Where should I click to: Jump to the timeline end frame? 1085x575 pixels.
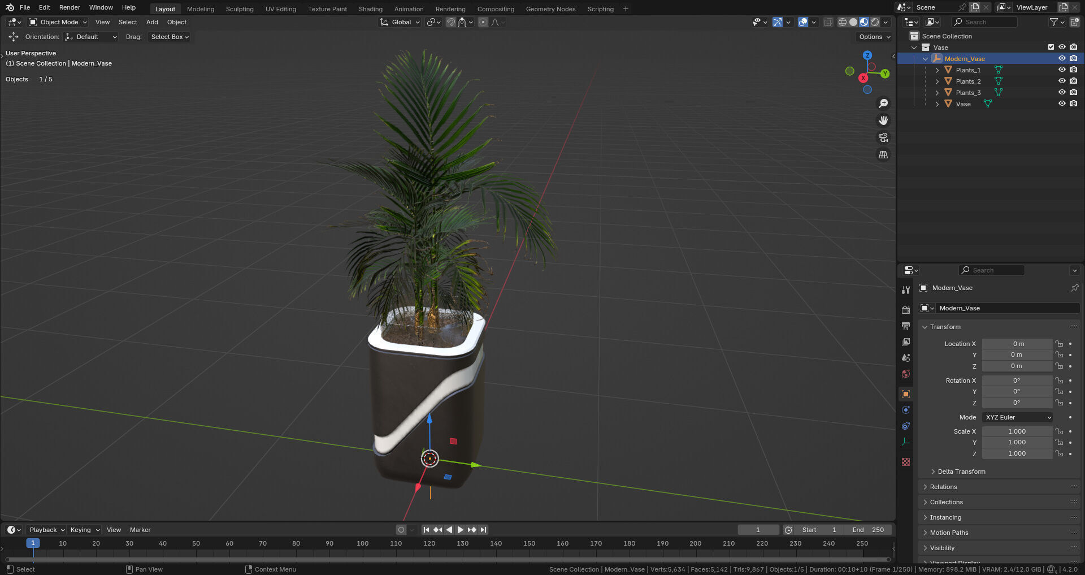pyautogui.click(x=483, y=530)
